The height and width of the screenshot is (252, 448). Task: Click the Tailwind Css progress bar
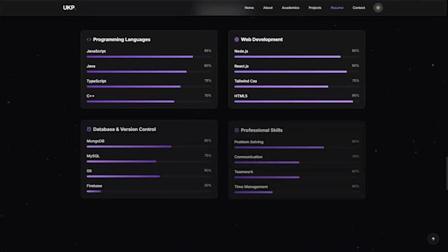[x=296, y=87]
